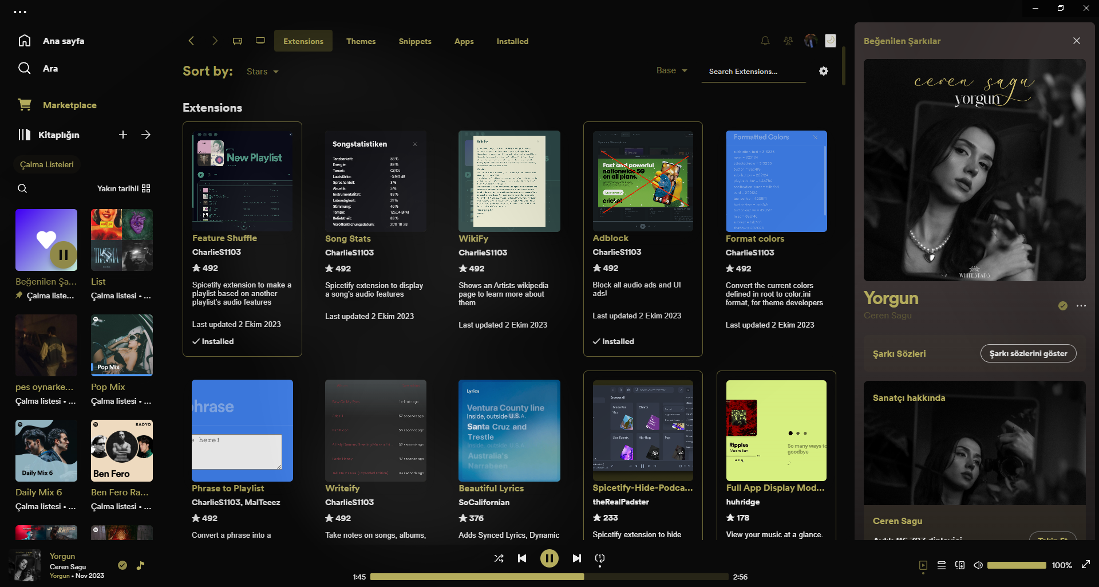Switch to the Snippets tab
The image size is (1099, 587).
pos(415,41)
